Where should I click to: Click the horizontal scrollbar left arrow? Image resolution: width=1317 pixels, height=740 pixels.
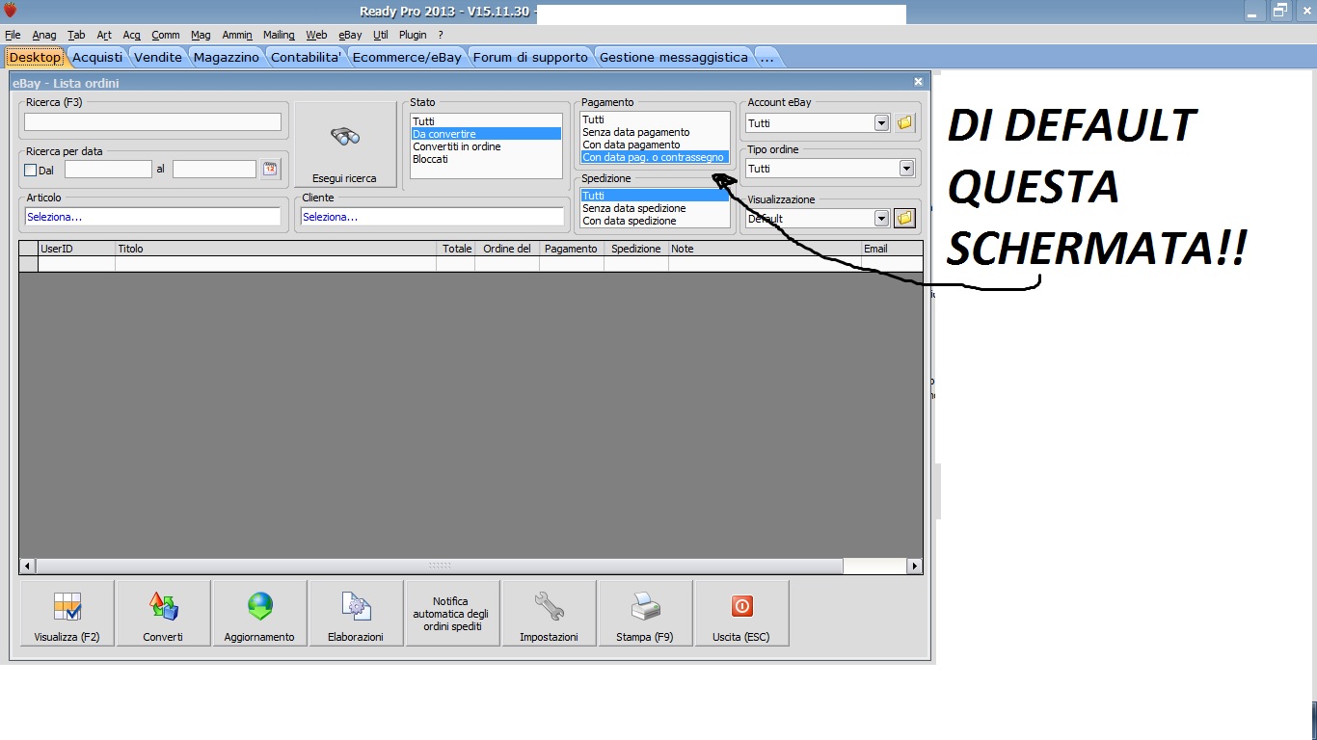point(27,567)
